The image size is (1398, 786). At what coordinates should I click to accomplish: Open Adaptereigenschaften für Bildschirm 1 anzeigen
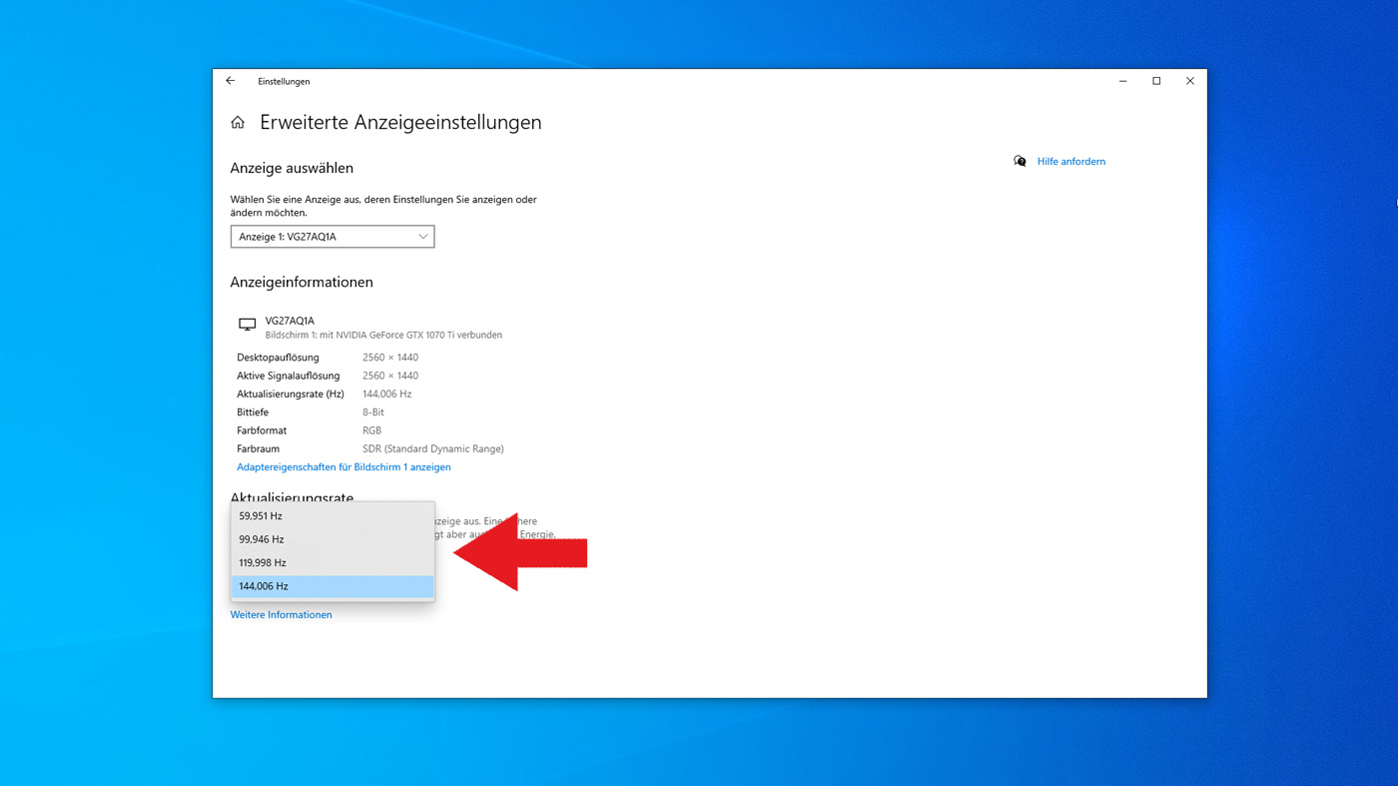343,466
